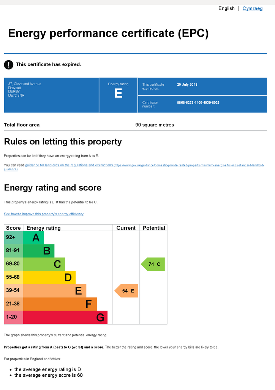This screenshot has height=390, width=275.
Task: Click the current 54 E rating arrow
Action: (x=126, y=291)
